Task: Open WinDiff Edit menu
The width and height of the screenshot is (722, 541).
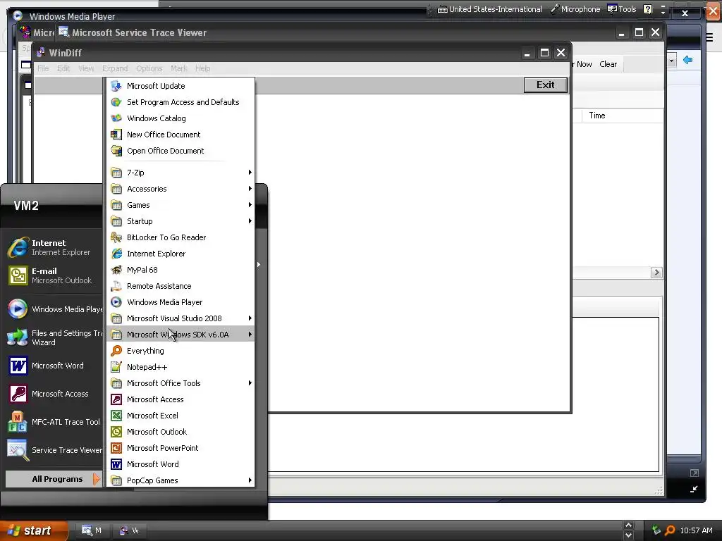Action: coord(63,68)
